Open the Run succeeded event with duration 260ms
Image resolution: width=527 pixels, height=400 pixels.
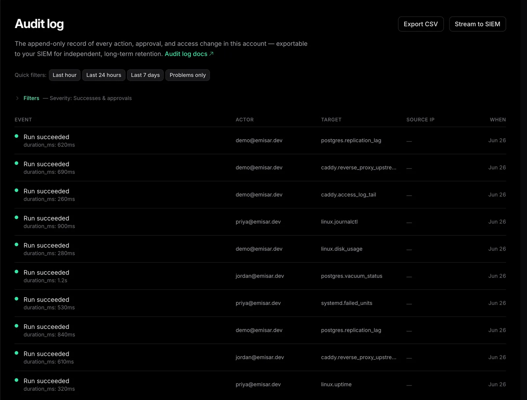(x=260, y=195)
